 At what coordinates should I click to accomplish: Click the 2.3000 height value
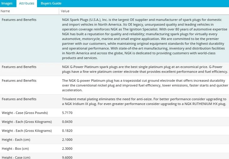67,149
